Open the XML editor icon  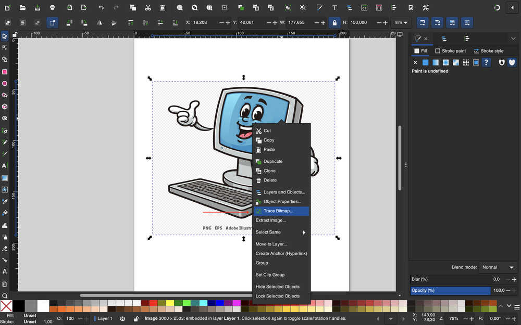364,8
